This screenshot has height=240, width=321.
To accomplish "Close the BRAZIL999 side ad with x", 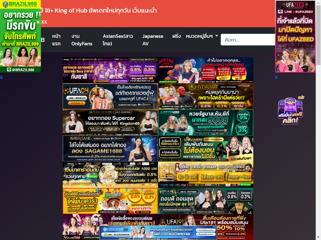I will pyautogui.click(x=1, y=77).
